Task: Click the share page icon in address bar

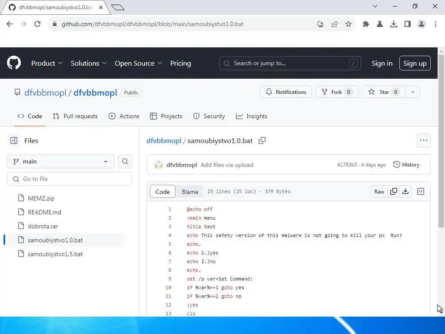Action: (x=335, y=24)
